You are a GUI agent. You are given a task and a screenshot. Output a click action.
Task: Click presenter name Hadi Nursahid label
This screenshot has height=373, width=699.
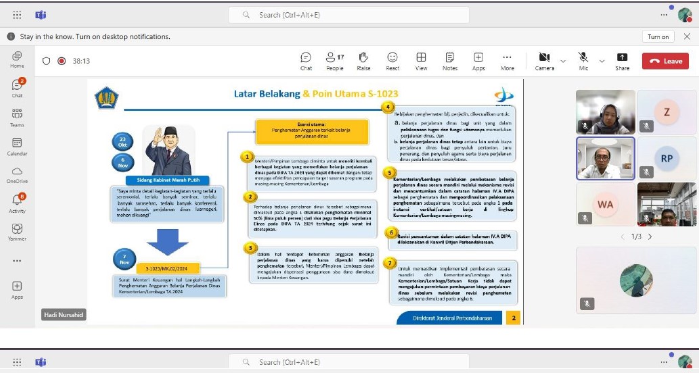pyautogui.click(x=64, y=315)
